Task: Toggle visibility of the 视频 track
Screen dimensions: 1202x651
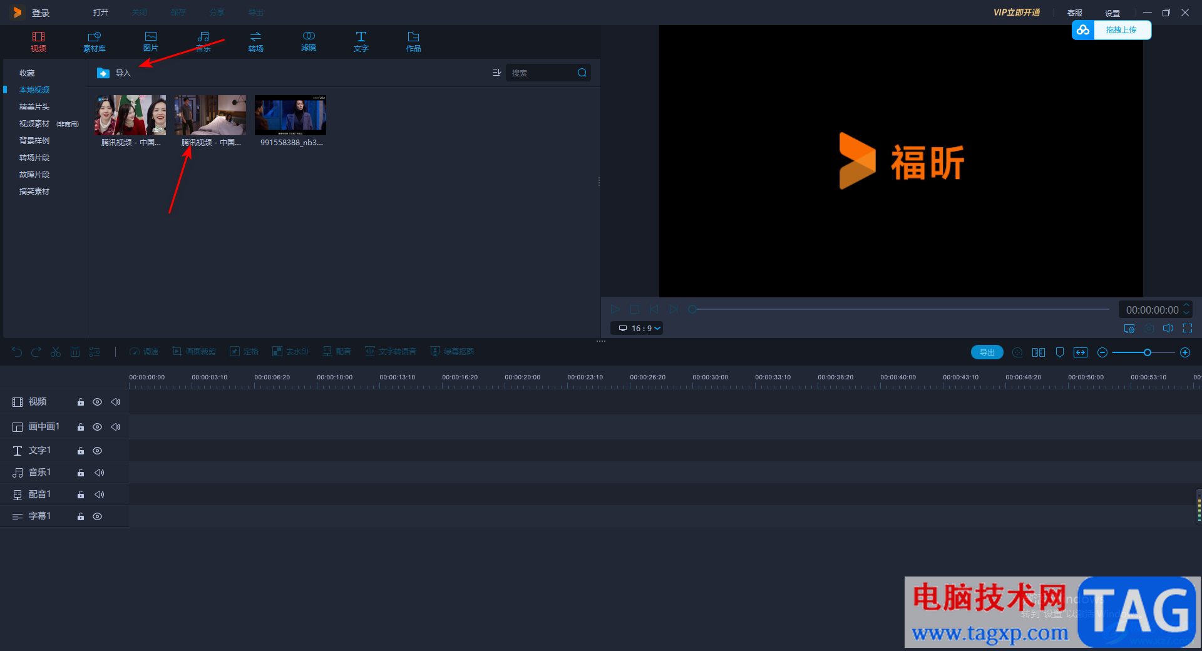Action: (98, 402)
